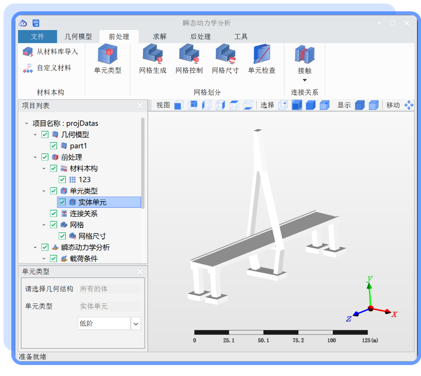
Task: Show mesh display mode after 显示
Action: [374, 105]
